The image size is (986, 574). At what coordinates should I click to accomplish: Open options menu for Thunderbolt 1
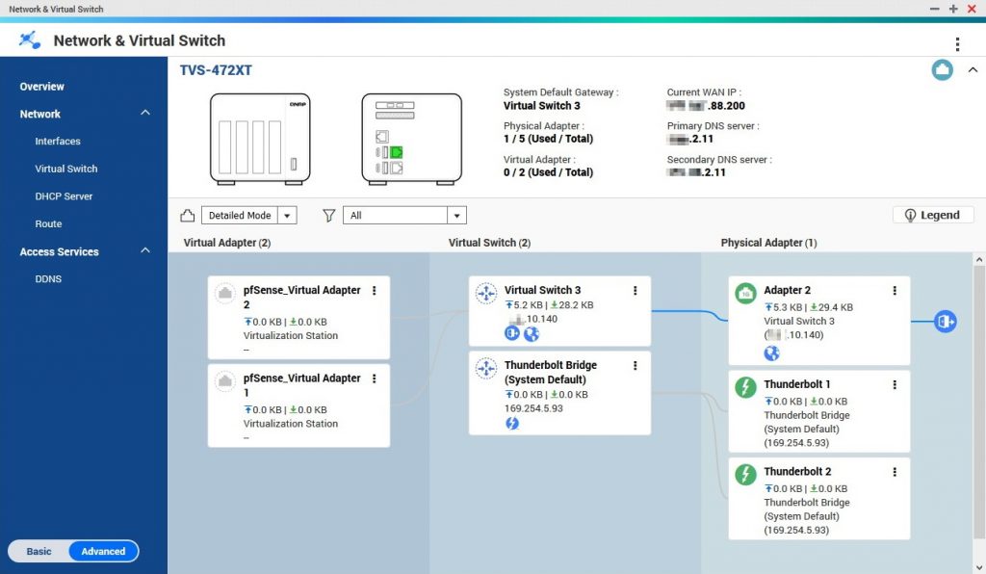pyautogui.click(x=895, y=385)
